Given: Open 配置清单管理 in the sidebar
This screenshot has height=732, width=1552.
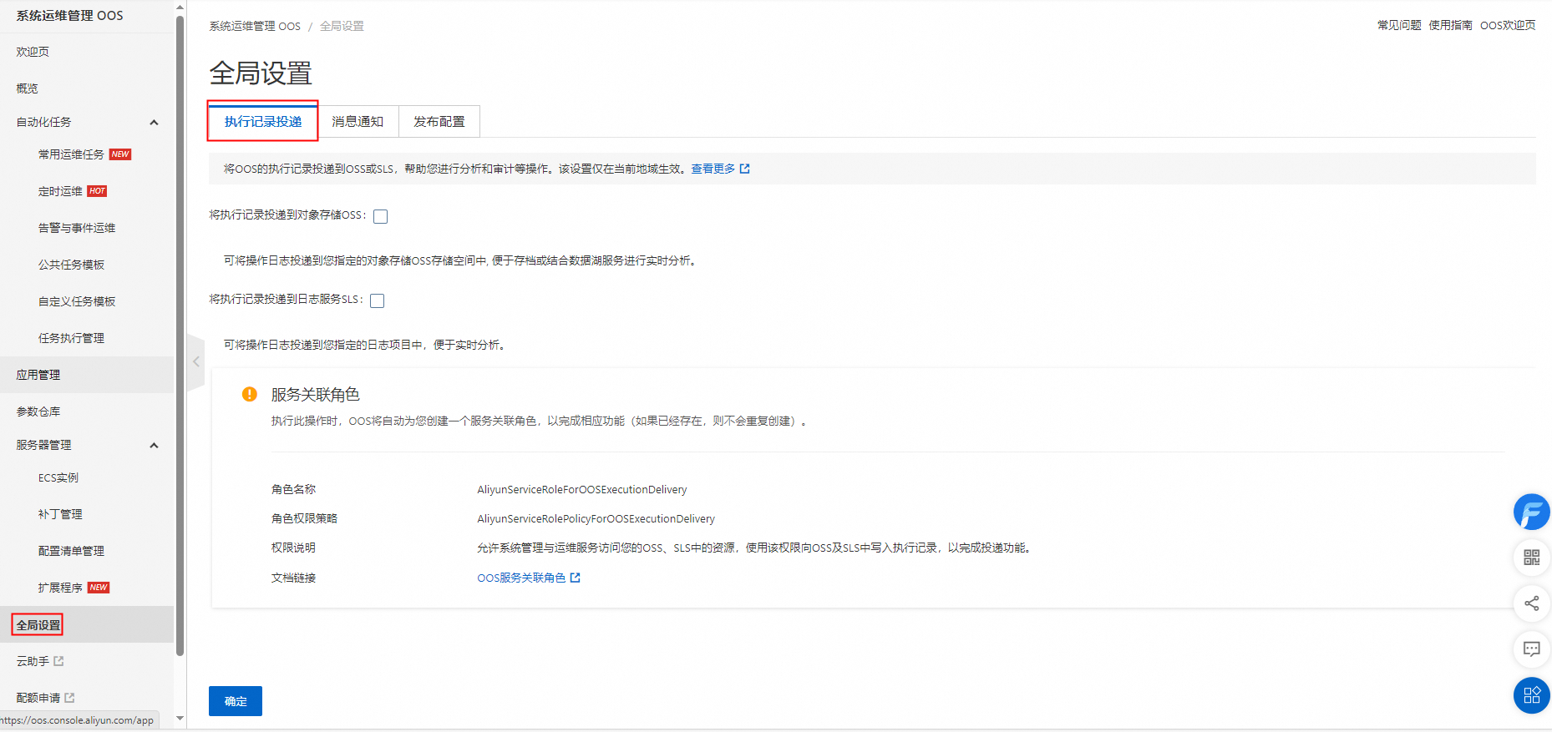Looking at the screenshot, I should coord(71,551).
